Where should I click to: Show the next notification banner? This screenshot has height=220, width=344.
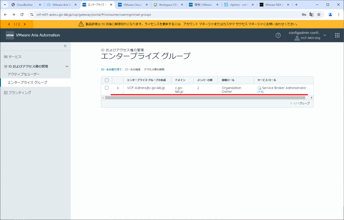click(x=25, y=24)
